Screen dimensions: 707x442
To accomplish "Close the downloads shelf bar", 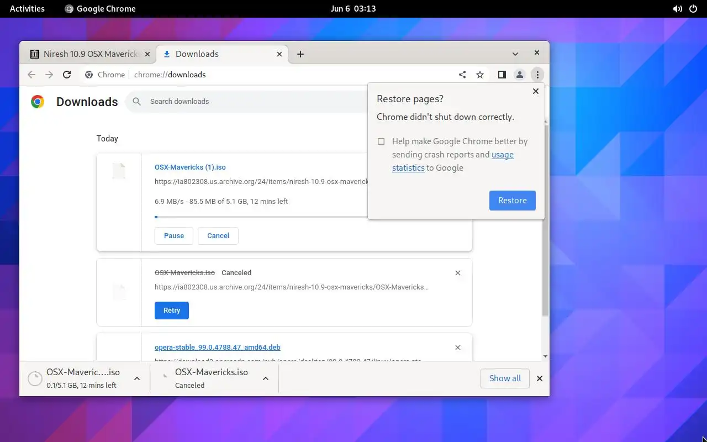I will (540, 378).
